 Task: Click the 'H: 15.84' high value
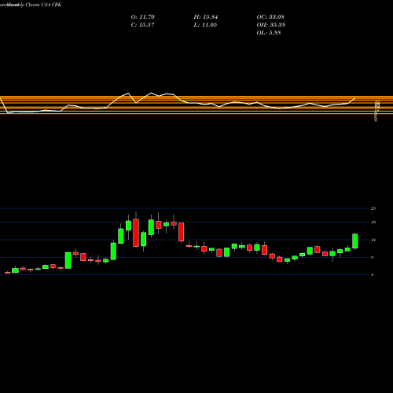pyautogui.click(x=206, y=17)
